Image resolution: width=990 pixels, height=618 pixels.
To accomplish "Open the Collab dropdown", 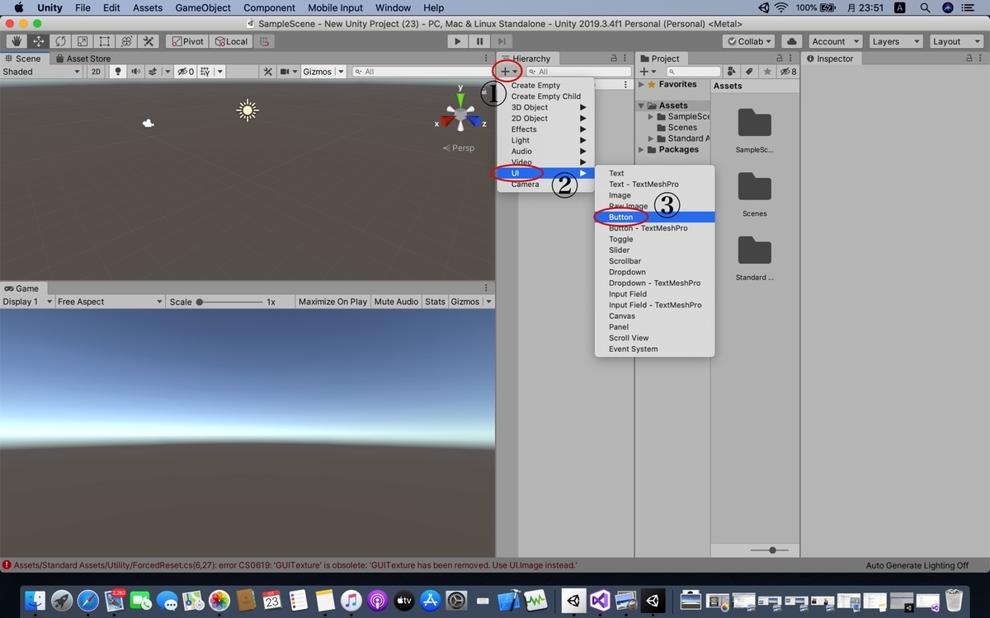I will [749, 41].
